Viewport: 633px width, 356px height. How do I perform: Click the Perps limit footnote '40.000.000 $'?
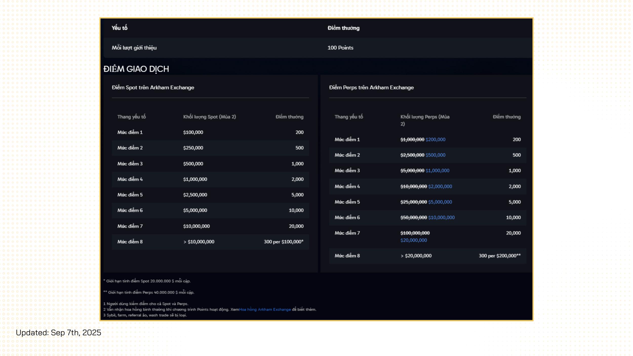[166, 292]
